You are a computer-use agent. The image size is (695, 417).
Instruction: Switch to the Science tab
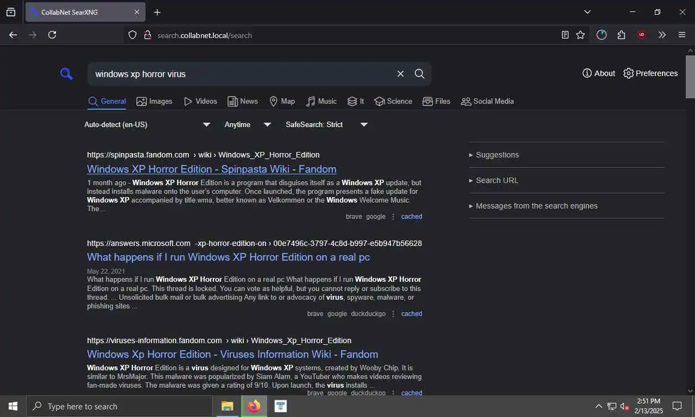393,102
